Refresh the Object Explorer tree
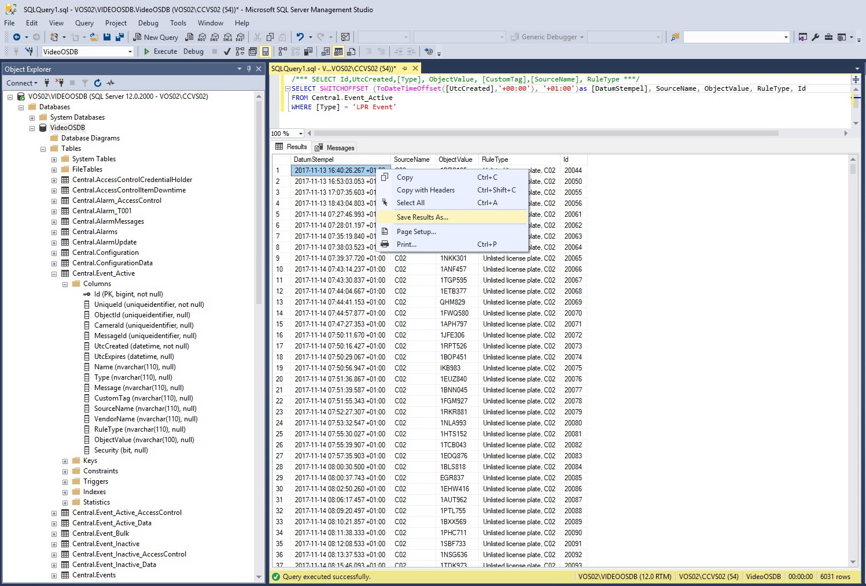Viewport: 866px width, 586px height. point(98,83)
